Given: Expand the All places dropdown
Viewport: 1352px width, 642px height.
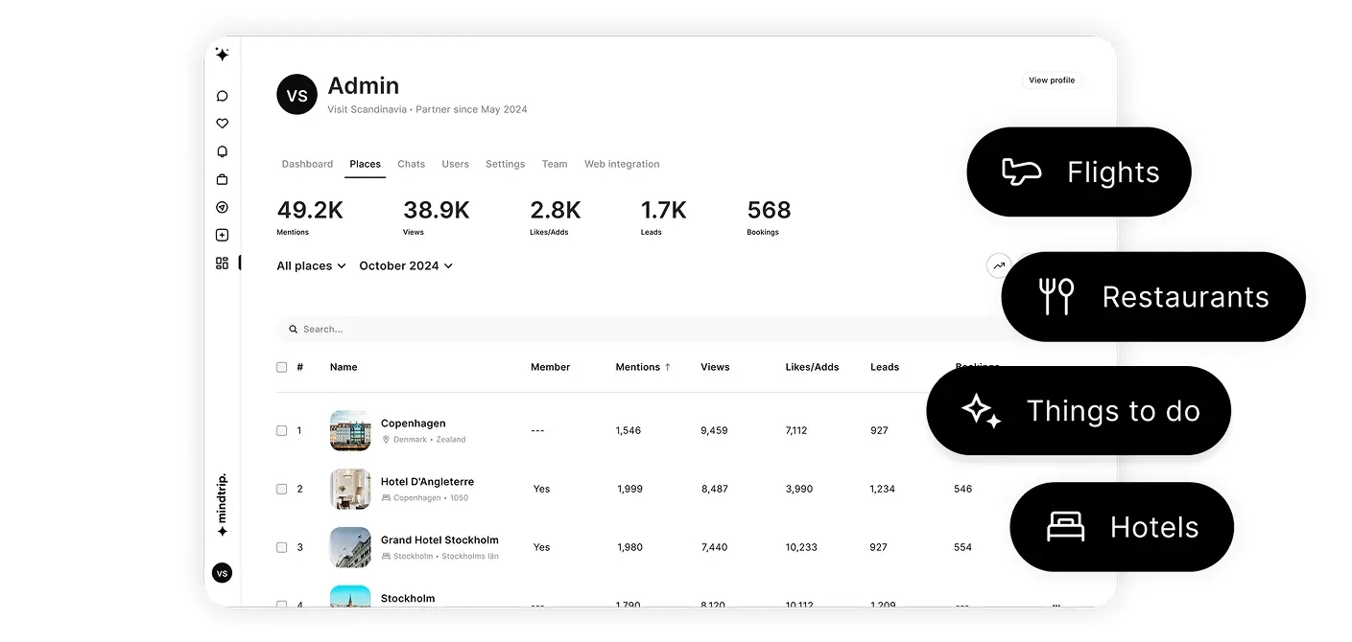Looking at the screenshot, I should [x=311, y=265].
